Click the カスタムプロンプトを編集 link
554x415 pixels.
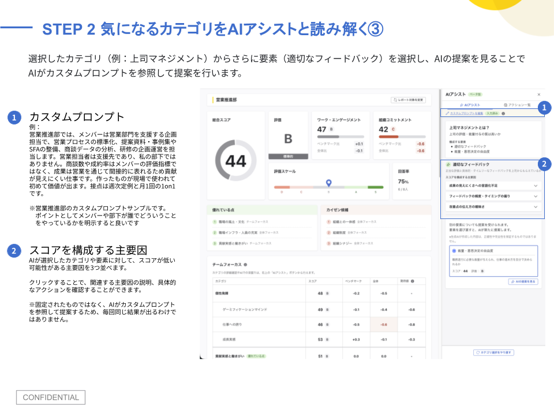[466, 114]
